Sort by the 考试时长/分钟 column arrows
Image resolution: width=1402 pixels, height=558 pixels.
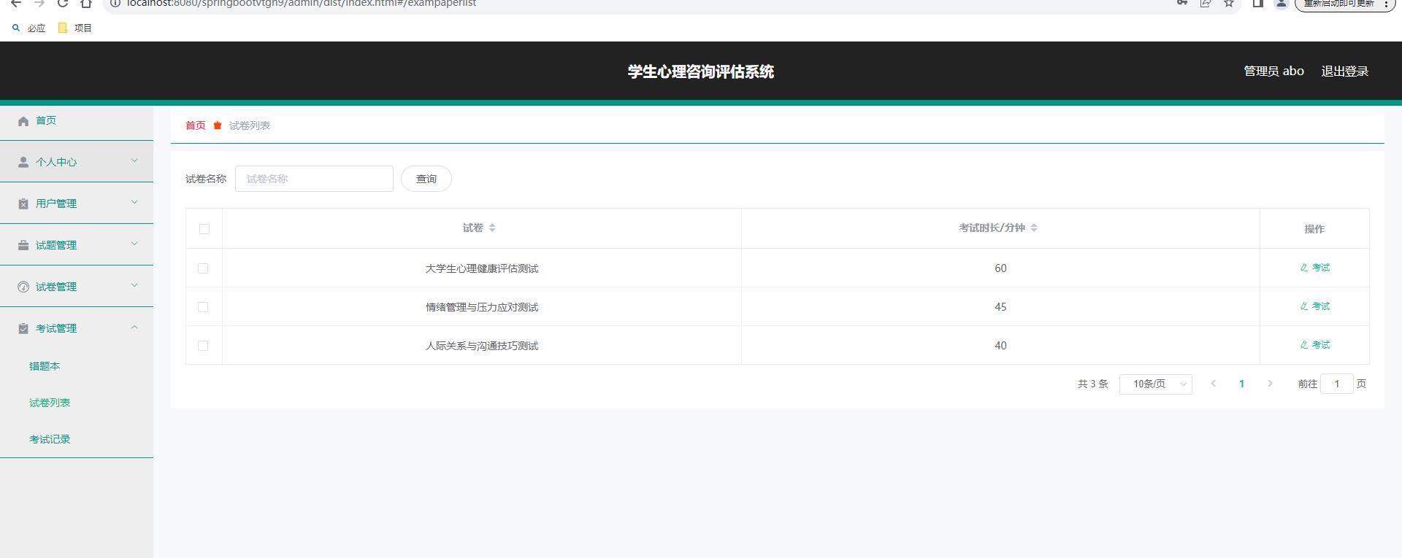click(x=1034, y=228)
